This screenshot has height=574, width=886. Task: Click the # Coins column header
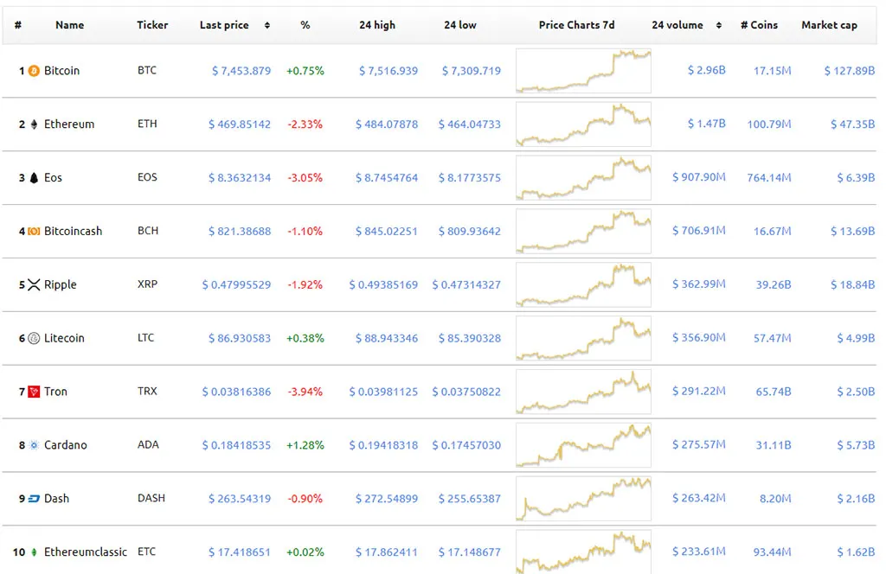pos(759,25)
